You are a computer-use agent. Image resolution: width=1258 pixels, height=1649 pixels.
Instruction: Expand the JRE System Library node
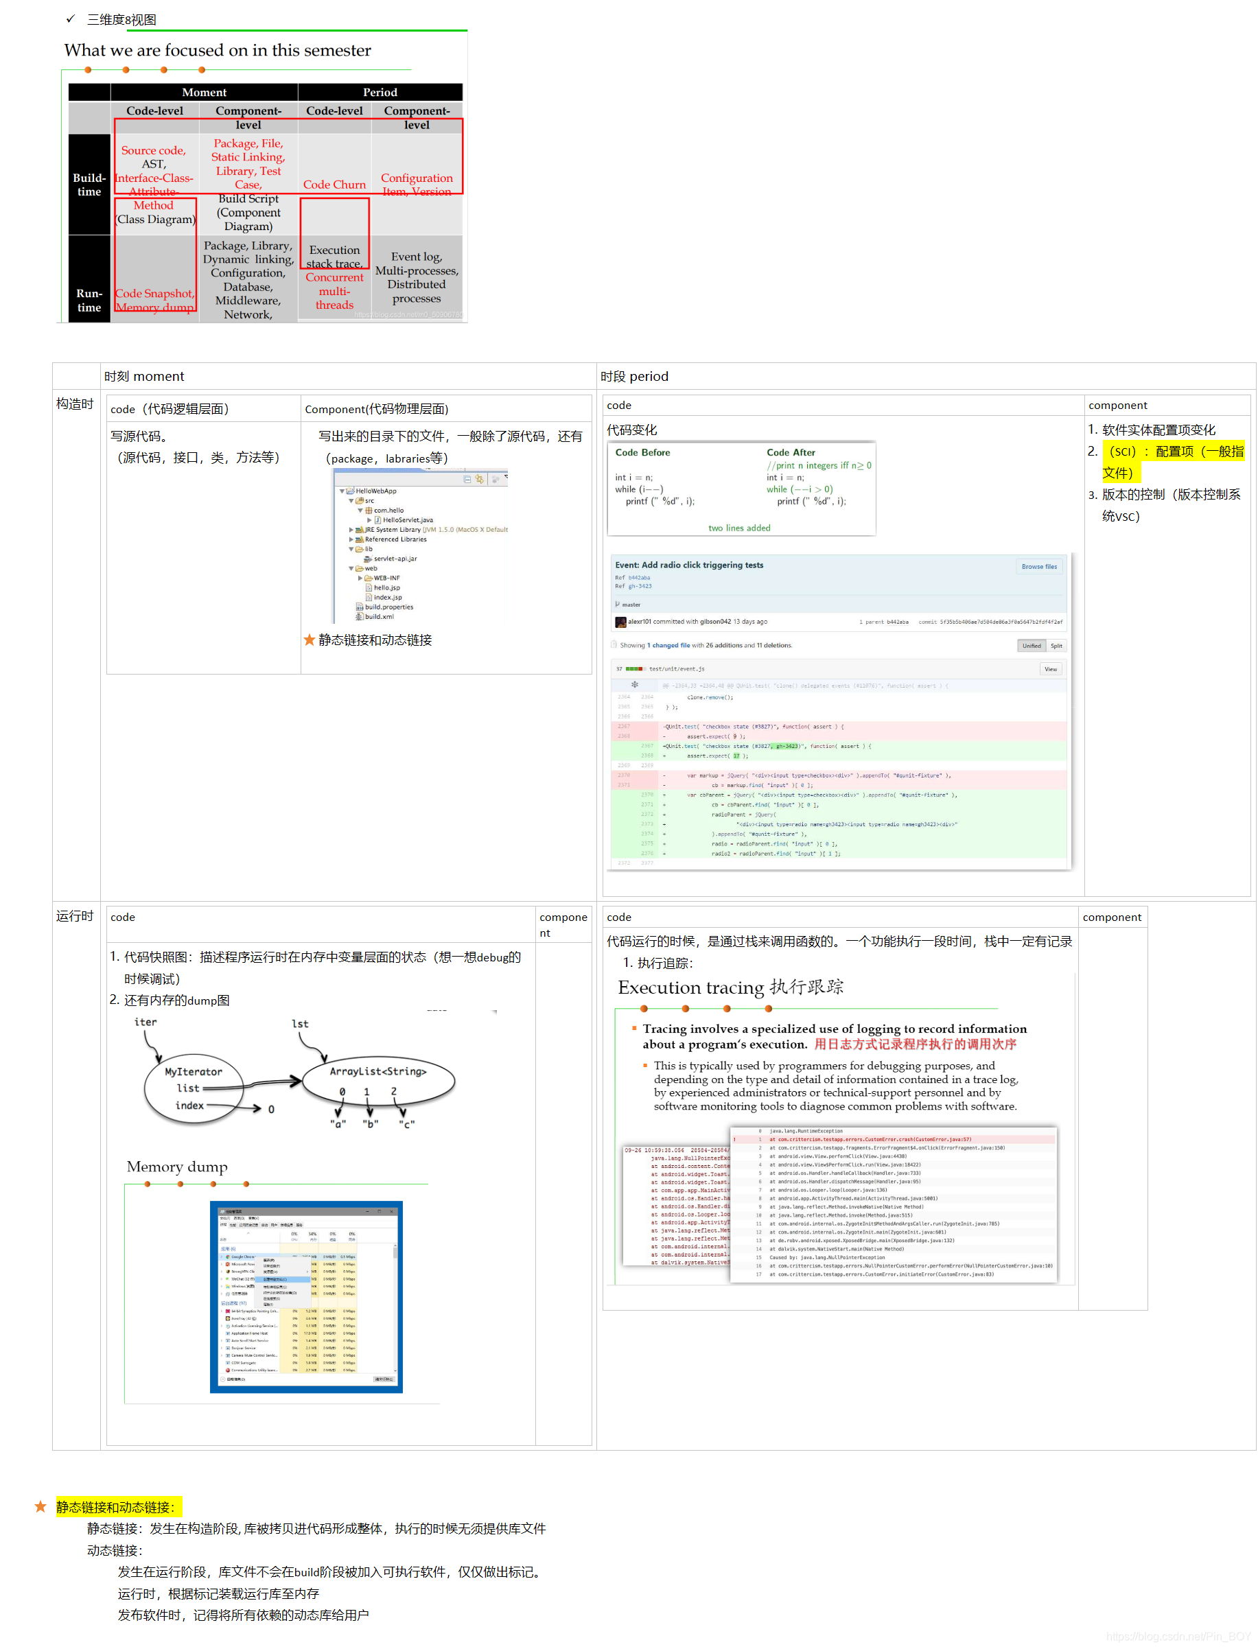pos(351,529)
